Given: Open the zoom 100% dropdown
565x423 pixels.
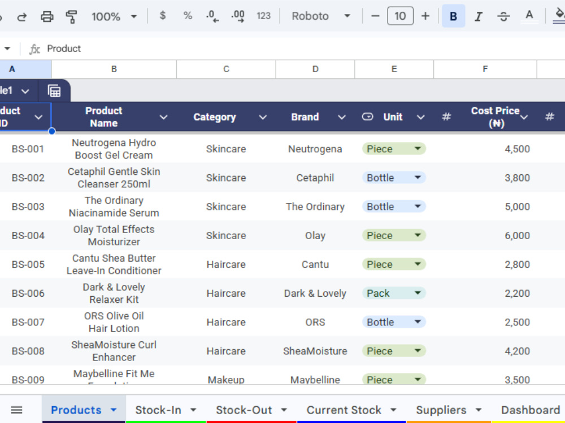Looking at the screenshot, I should tap(114, 16).
